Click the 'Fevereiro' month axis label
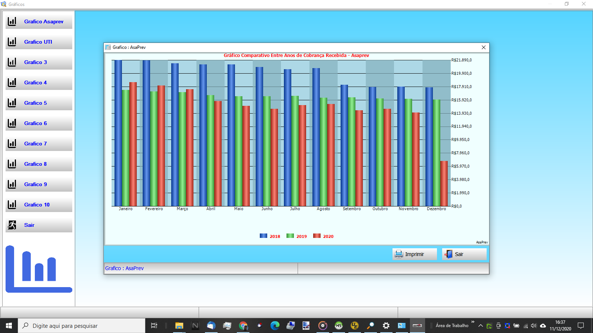593x333 pixels. click(x=154, y=209)
